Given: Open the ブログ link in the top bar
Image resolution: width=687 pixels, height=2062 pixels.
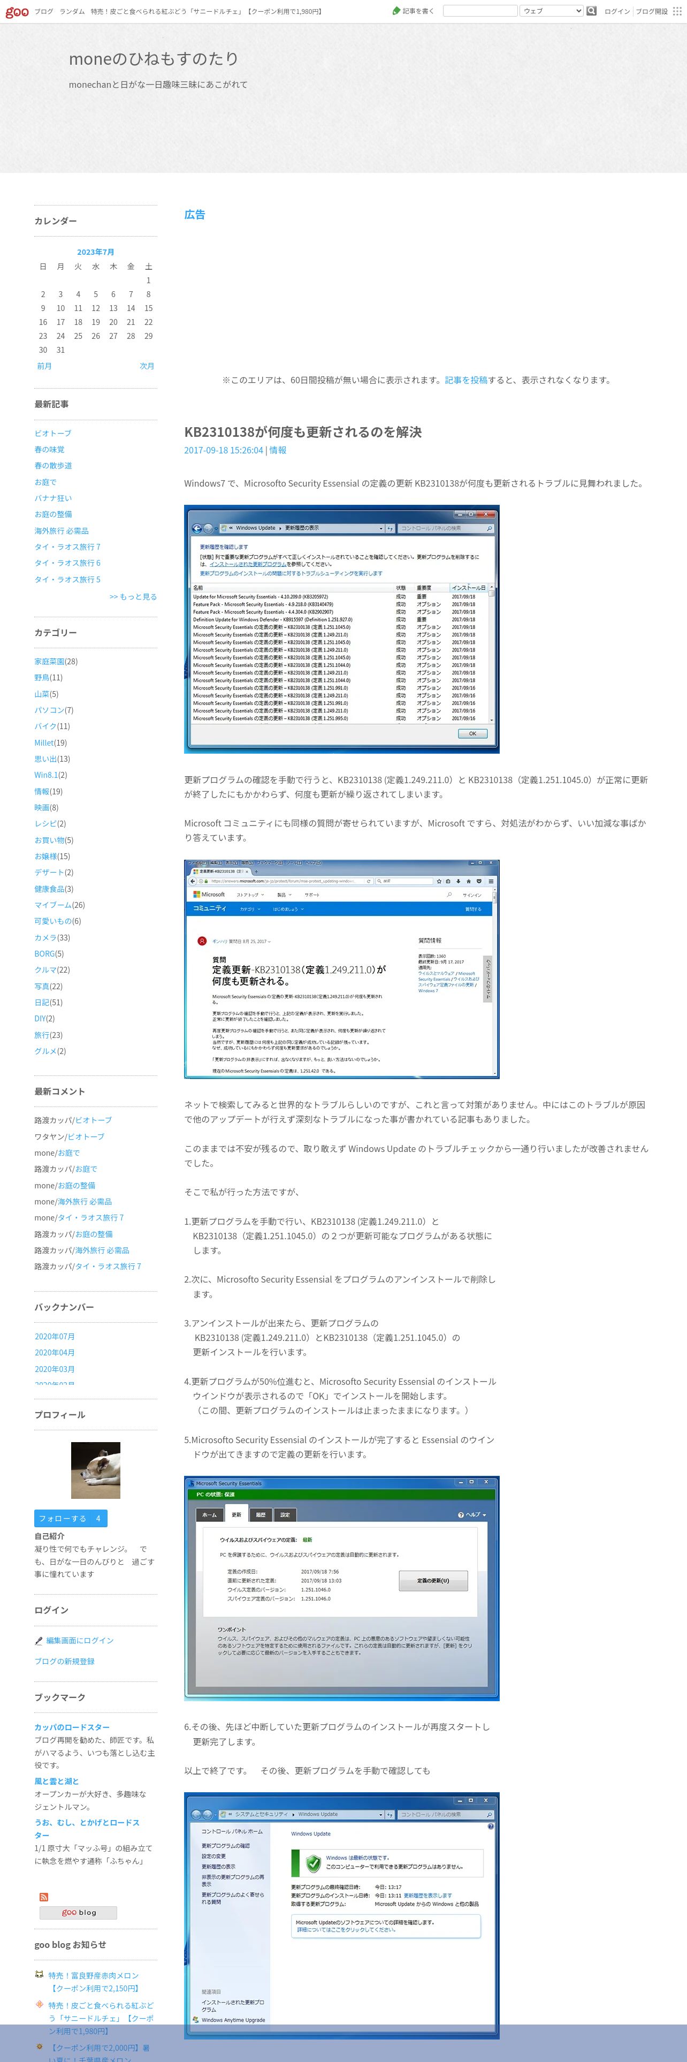Looking at the screenshot, I should (43, 11).
